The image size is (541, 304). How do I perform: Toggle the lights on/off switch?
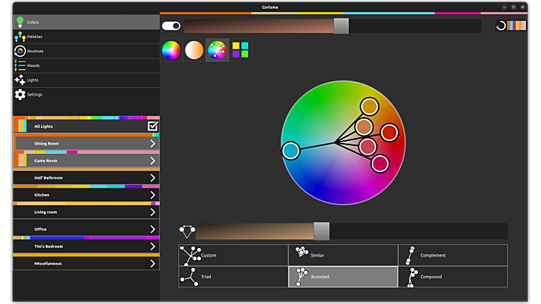(171, 26)
